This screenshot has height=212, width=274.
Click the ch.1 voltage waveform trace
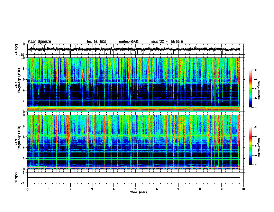click(134, 49)
